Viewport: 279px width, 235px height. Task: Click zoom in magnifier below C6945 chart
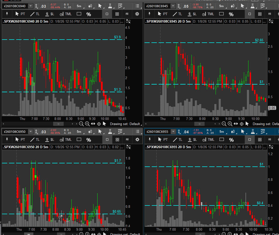click(230, 124)
